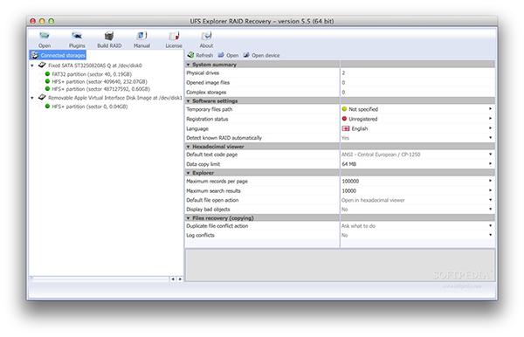Click green status dot of 0.04GB HFS+ partition
Screen dimensions: 524x337
coord(47,107)
